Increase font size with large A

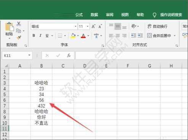pyautogui.click(x=93, y=26)
